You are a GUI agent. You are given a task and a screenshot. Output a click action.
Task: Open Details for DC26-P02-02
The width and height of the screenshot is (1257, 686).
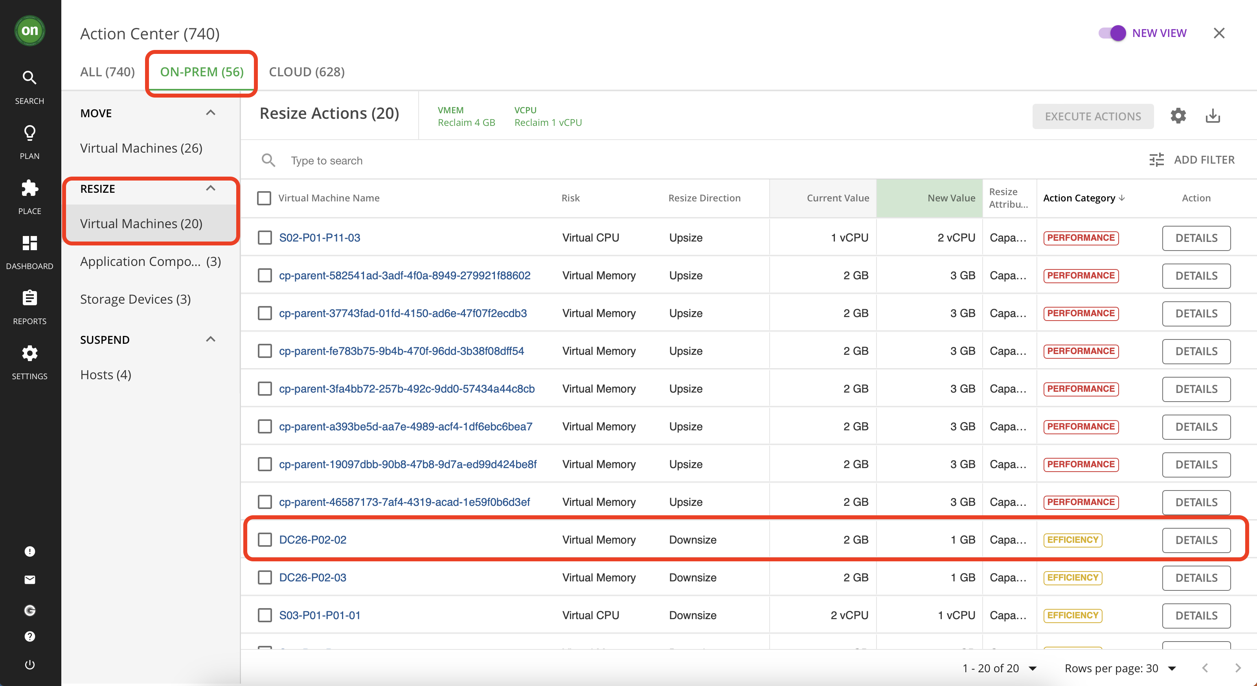coord(1196,540)
